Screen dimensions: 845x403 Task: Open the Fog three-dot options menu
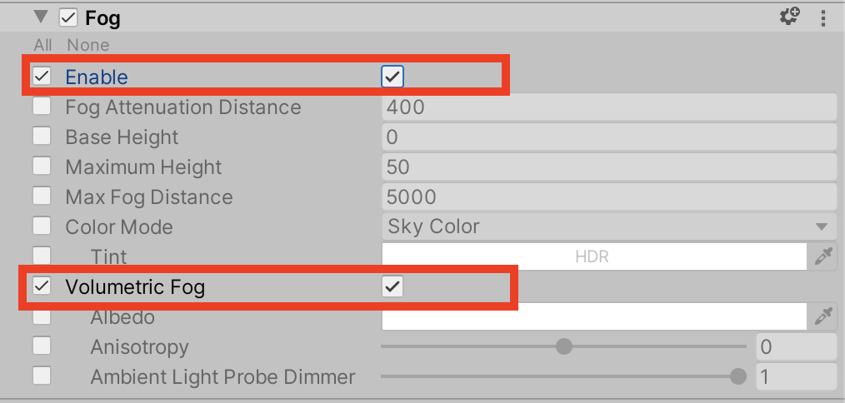823,17
